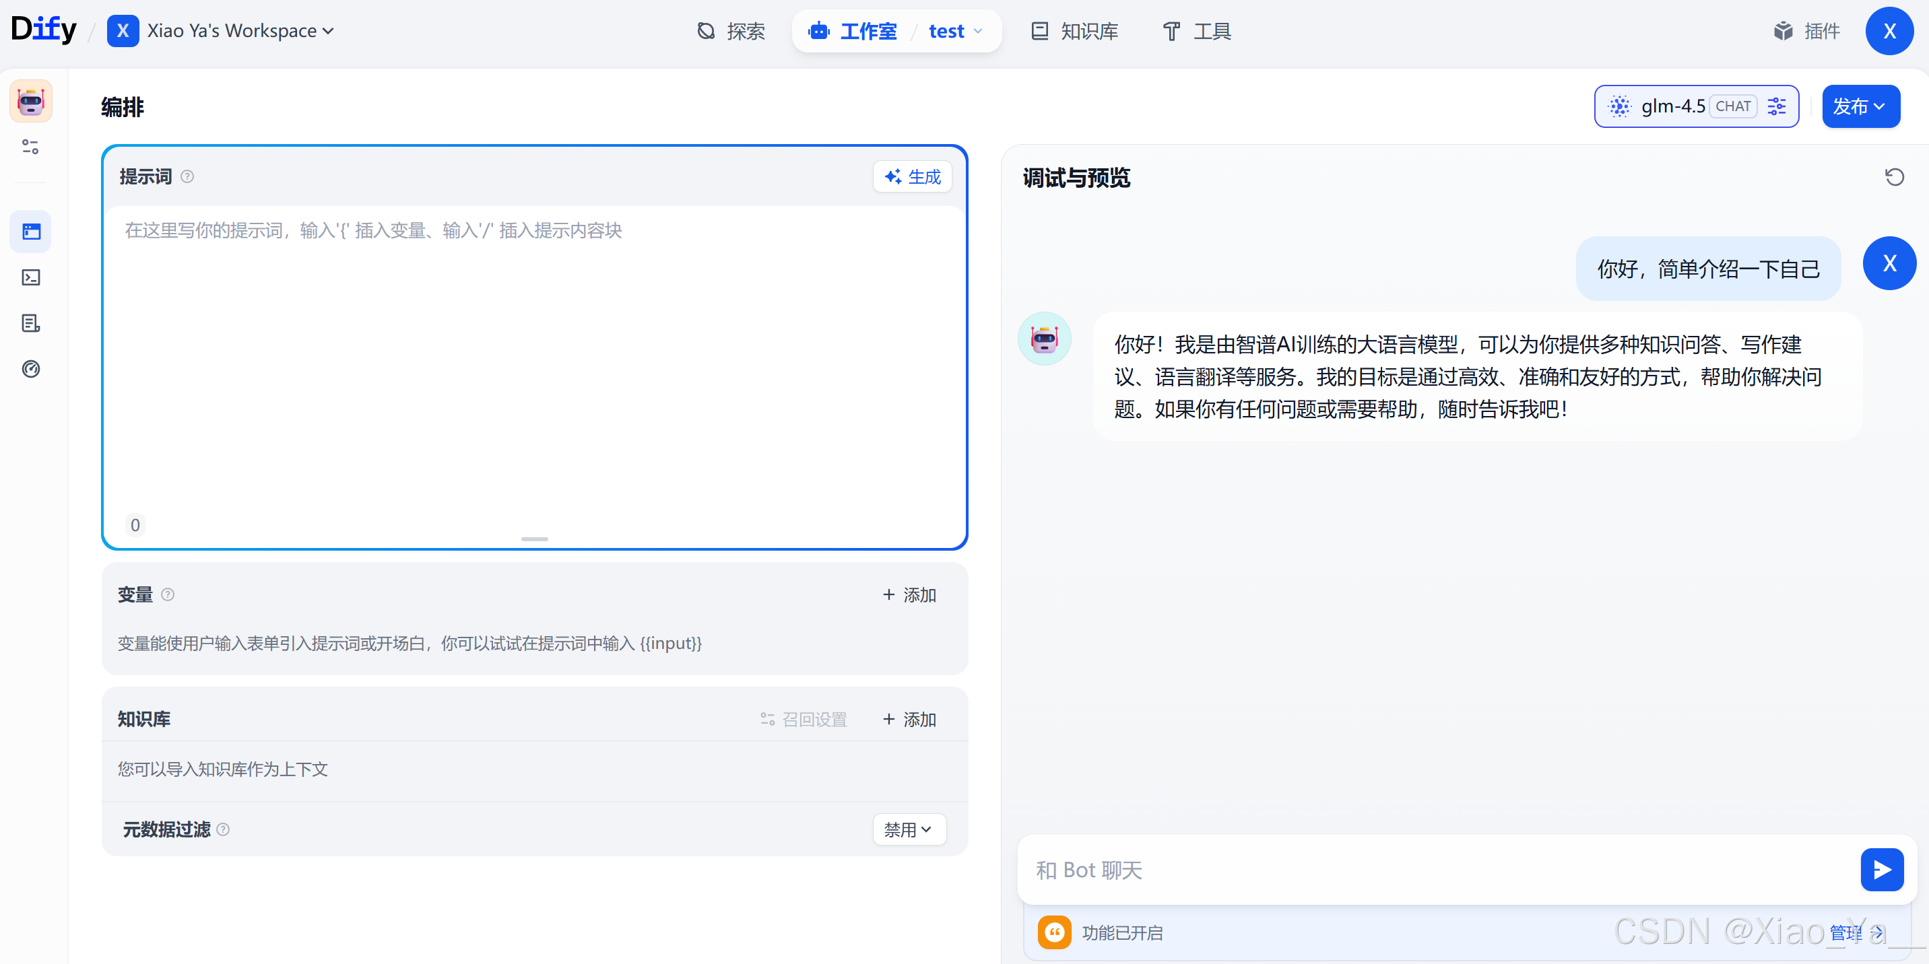Open the API access terminal icon

coord(31,277)
